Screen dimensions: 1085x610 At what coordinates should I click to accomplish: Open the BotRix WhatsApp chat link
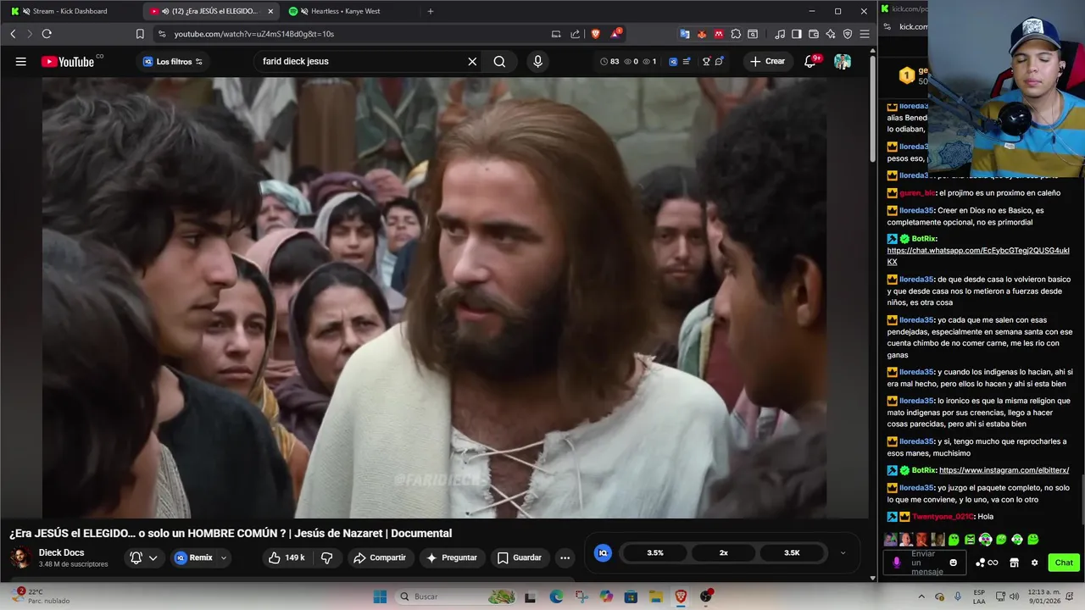coord(977,256)
